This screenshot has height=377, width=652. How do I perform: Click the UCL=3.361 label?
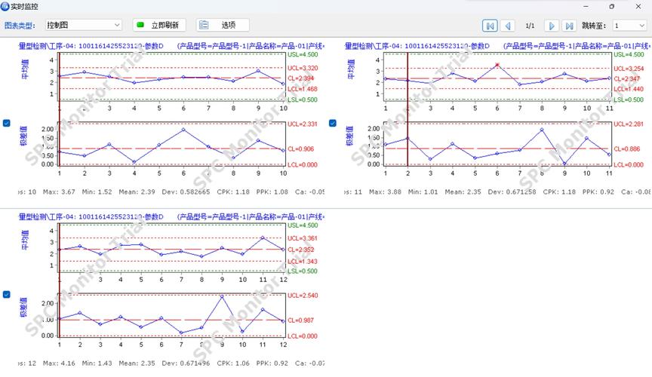303,238
